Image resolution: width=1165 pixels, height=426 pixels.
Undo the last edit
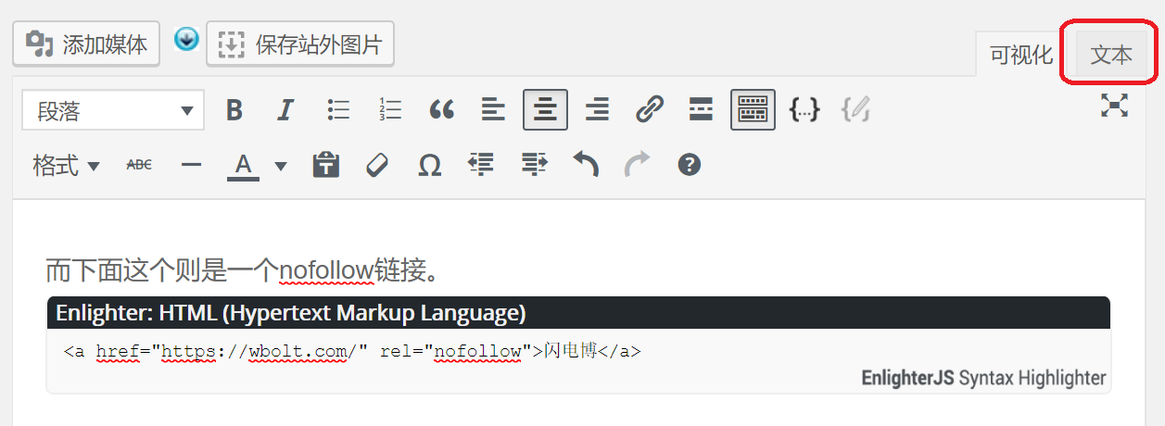pyautogui.click(x=585, y=166)
